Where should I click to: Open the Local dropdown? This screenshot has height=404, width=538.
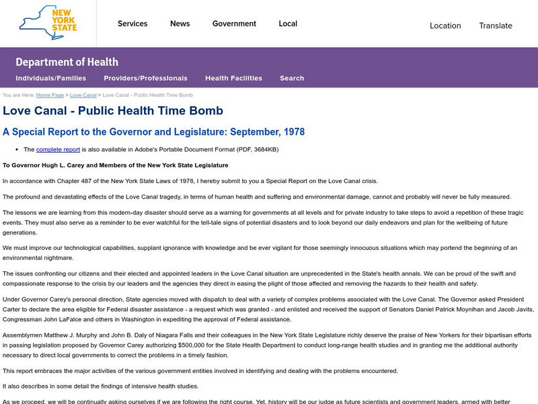pos(287,24)
